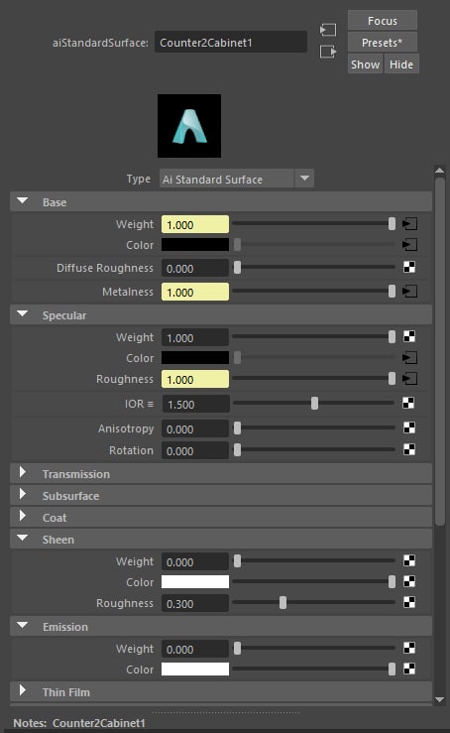The height and width of the screenshot is (733, 450).
Task: Click the Specular Color black swatch
Action: point(195,358)
